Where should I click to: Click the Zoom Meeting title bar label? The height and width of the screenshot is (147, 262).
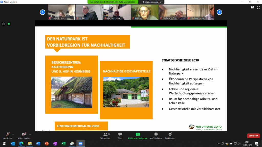(10, 2)
